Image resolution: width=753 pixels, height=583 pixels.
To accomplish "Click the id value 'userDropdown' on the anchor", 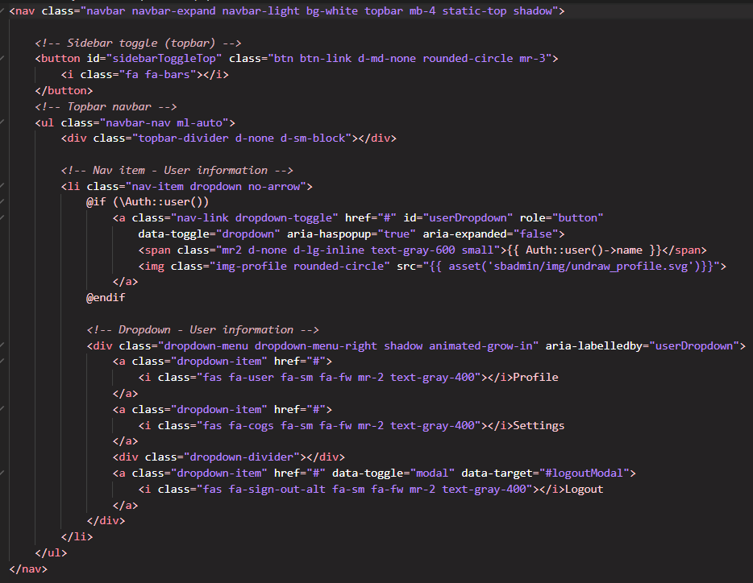I will [468, 218].
